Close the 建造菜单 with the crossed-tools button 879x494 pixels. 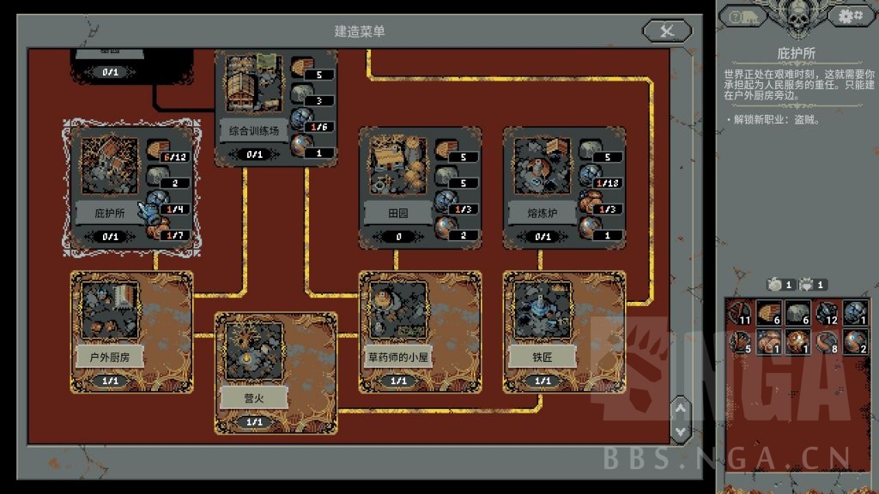coord(666,31)
